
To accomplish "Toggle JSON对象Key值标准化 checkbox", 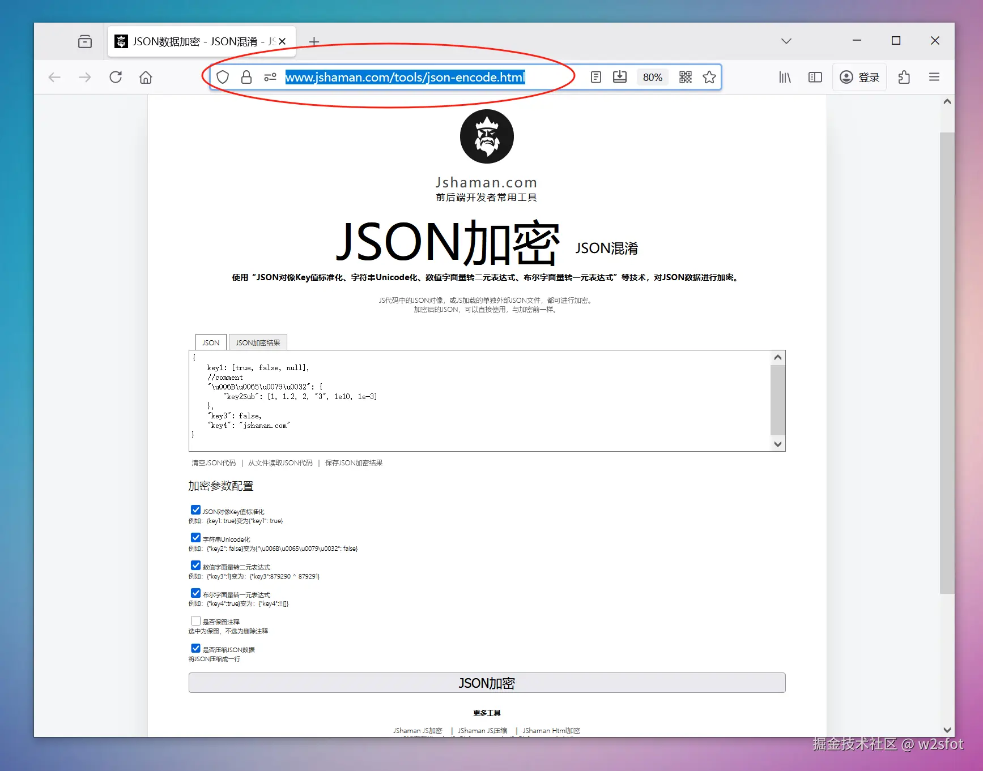I will [195, 510].
